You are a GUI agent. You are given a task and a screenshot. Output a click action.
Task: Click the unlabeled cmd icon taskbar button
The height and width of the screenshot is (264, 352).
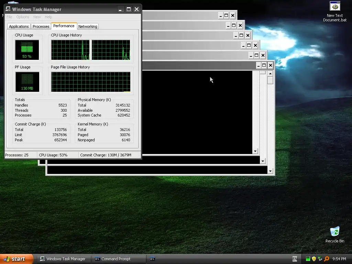(152, 259)
